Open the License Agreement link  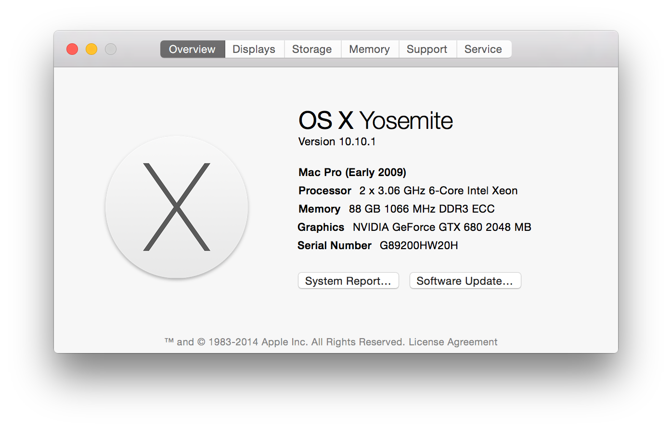click(453, 342)
